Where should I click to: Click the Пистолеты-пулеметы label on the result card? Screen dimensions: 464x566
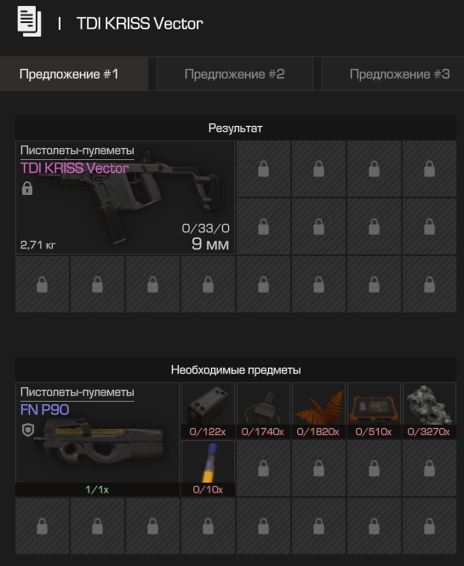coord(77,150)
